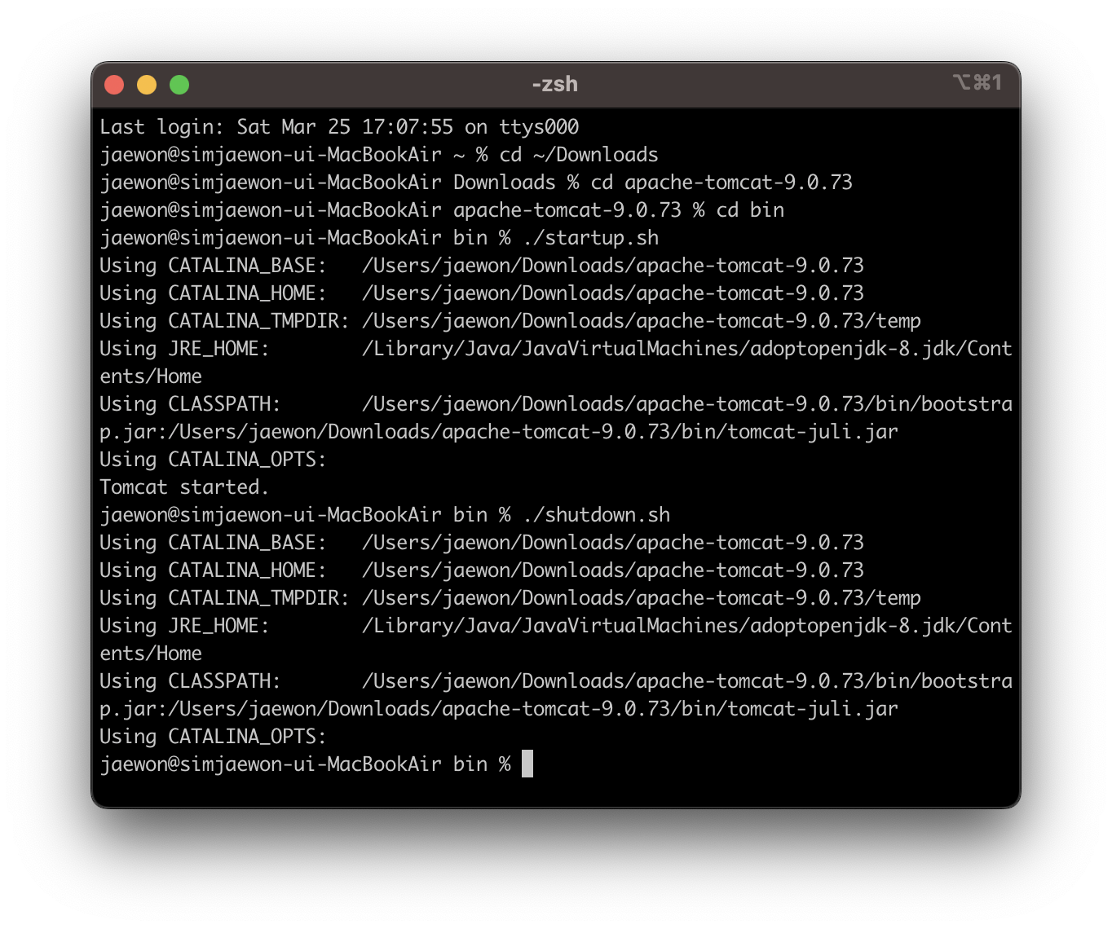Screen dimensions: 1112x929
Task: Click the first 'Using CATALINA_TMPDIR:' line
Action: pos(510,321)
